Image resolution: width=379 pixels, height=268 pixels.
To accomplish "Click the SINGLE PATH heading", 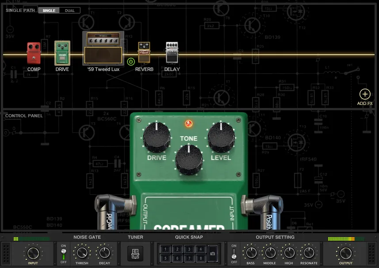I will pyautogui.click(x=20, y=11).
